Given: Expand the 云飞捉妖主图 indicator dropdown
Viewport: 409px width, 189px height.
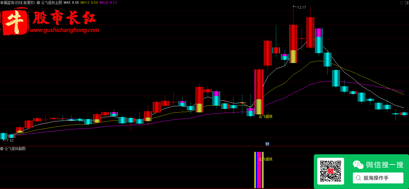Looking at the screenshot, I should (38, 3).
